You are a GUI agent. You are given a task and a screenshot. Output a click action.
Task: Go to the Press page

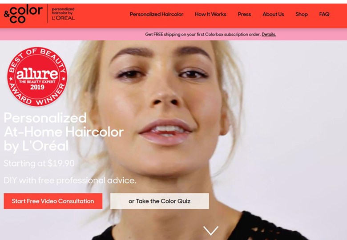(x=244, y=14)
